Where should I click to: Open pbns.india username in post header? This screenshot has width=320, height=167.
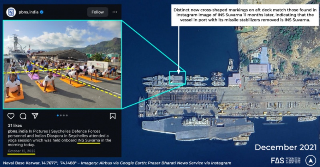(28, 12)
